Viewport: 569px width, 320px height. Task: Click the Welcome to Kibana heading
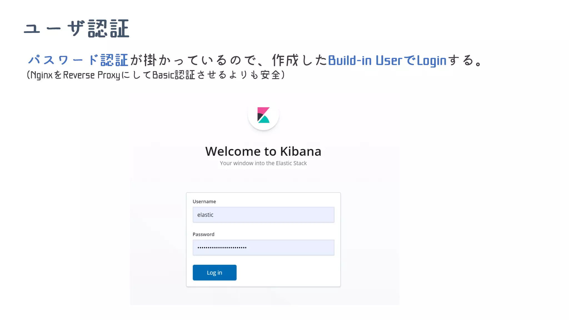point(263,151)
